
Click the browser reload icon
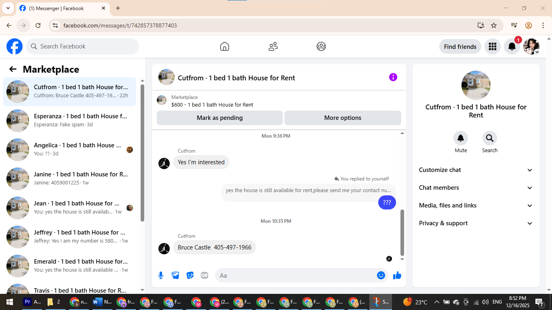(38, 25)
